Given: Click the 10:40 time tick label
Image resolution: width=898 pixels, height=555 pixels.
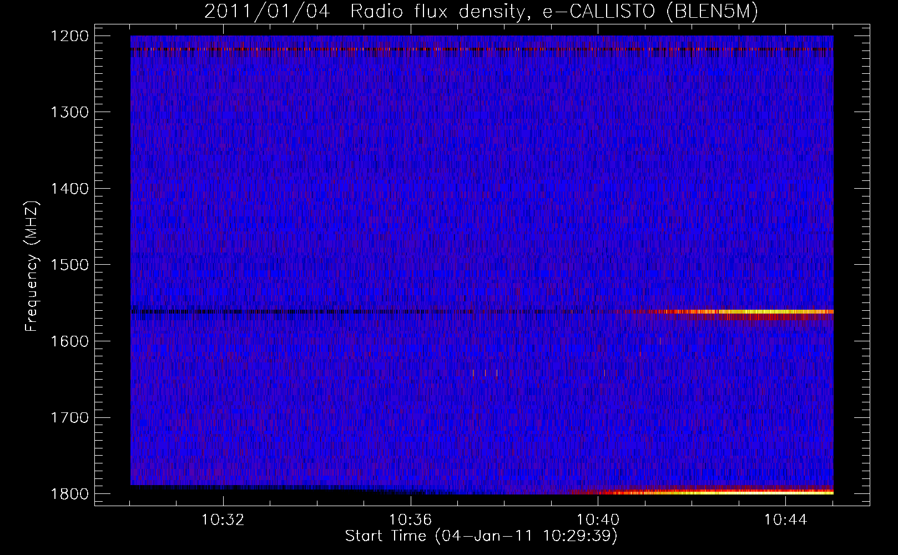Looking at the screenshot, I should pyautogui.click(x=598, y=520).
